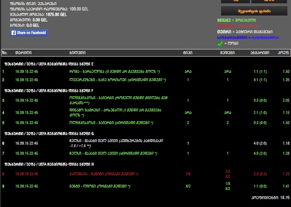Click the odds value 1.41
Image resolution: width=291 pixels, height=207 pixels.
(x=286, y=186)
